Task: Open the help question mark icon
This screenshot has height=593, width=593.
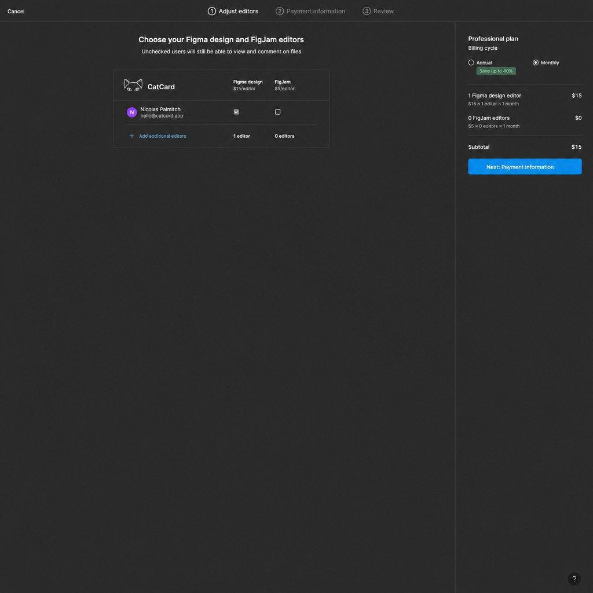Action: (574, 579)
